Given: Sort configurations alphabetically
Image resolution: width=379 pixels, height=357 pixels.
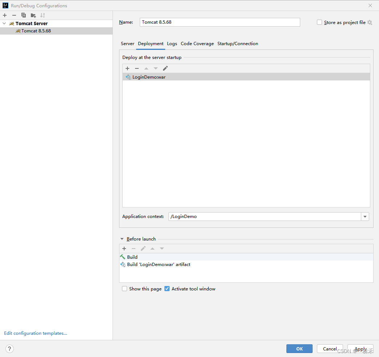Looking at the screenshot, I should point(42,15).
